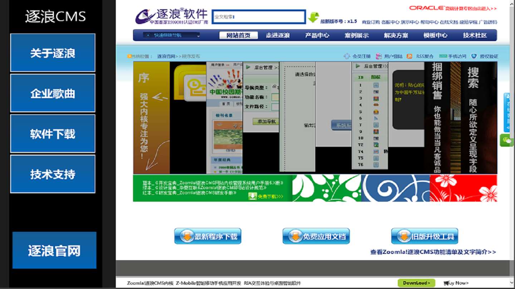Open the 在线文档 link
Screen dimensions: 515x289
(449, 22)
